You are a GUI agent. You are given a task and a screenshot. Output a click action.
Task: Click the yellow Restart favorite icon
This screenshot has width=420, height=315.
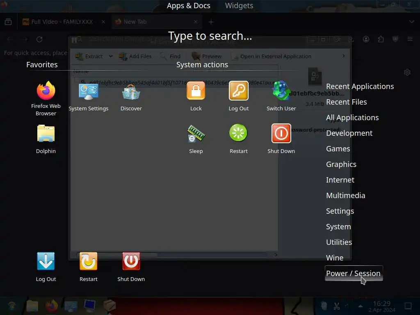(x=89, y=261)
